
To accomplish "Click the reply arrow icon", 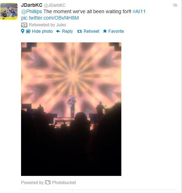I will pos(58,31).
